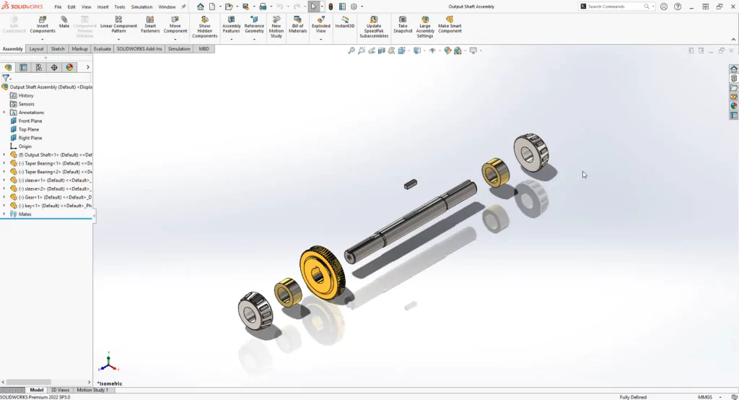This screenshot has height=400, width=739.
Task: Click the Edit Appearance color ball
Action: 447,51
